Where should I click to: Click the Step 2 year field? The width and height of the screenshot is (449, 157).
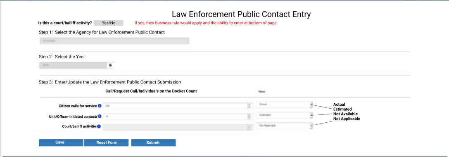click(x=74, y=65)
